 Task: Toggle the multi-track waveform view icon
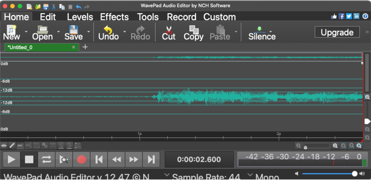point(20,145)
